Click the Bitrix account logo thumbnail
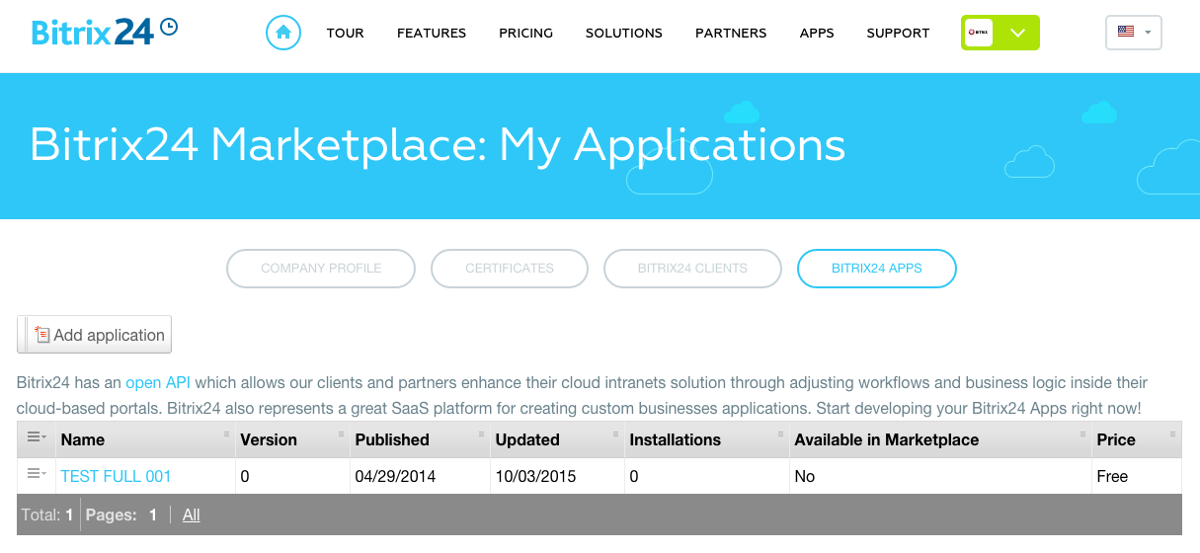Viewport: 1200px width, 553px height. 979,33
